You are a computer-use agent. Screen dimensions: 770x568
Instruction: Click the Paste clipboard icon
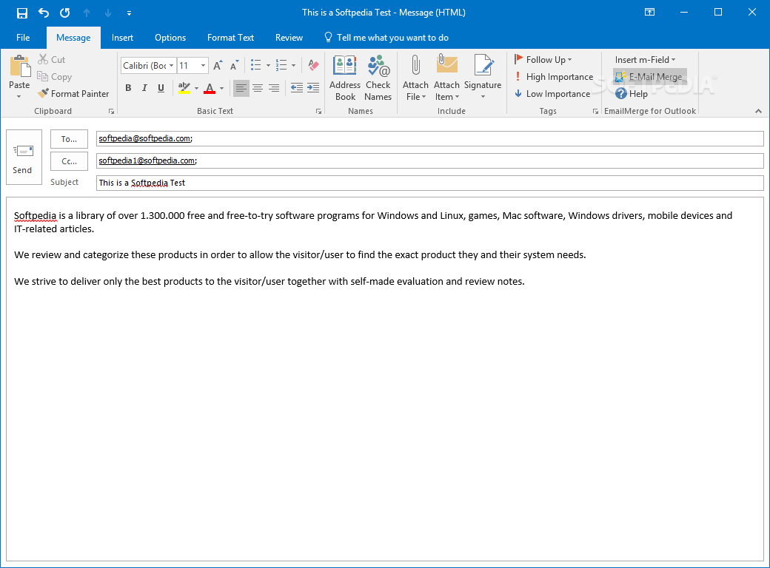pos(20,67)
